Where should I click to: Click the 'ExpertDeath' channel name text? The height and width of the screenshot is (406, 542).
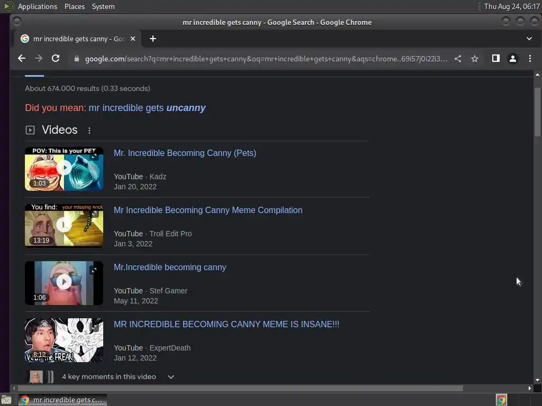pos(170,348)
